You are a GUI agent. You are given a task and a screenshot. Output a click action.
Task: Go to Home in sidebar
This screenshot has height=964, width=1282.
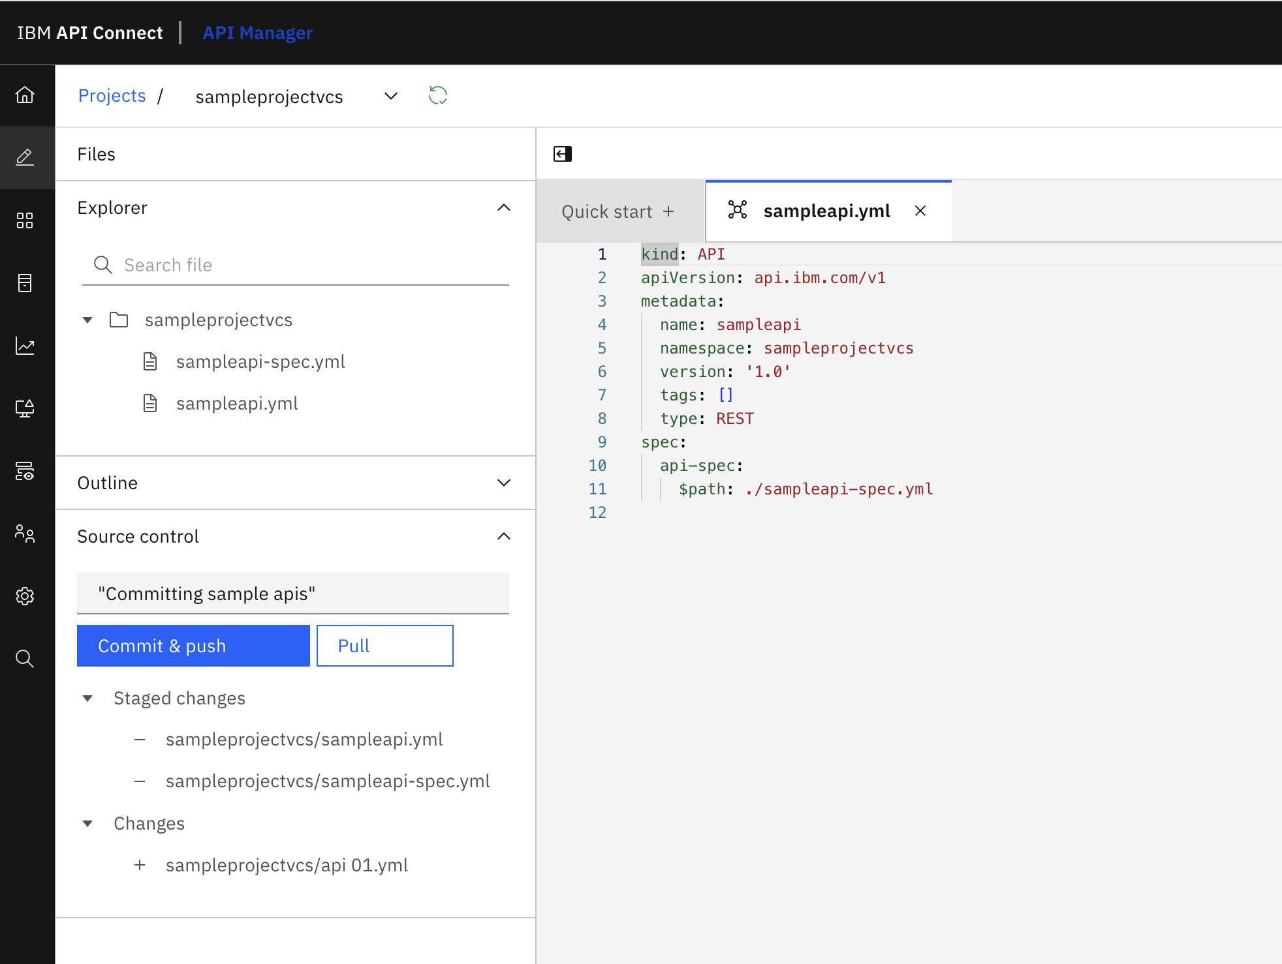25,95
